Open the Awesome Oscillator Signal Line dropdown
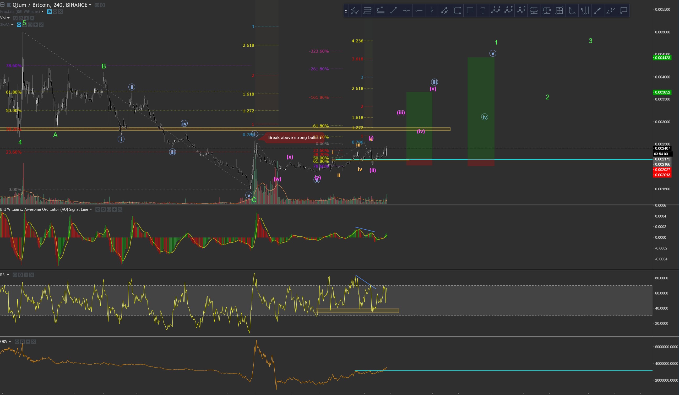This screenshot has height=395, width=679. coord(91,209)
